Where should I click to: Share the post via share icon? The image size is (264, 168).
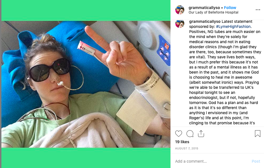point(201,134)
